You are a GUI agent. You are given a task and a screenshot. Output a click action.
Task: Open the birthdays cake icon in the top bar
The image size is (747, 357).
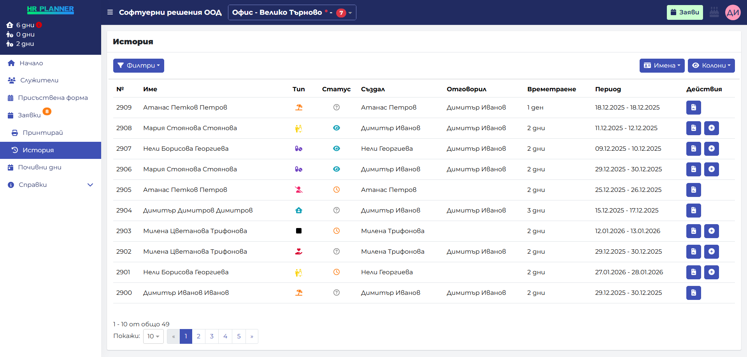[714, 12]
